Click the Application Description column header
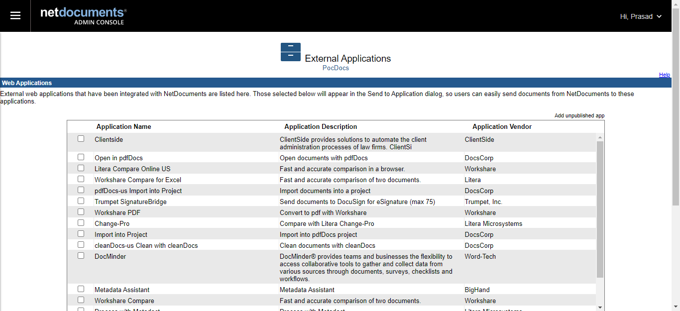This screenshot has height=311, width=680. tap(321, 127)
